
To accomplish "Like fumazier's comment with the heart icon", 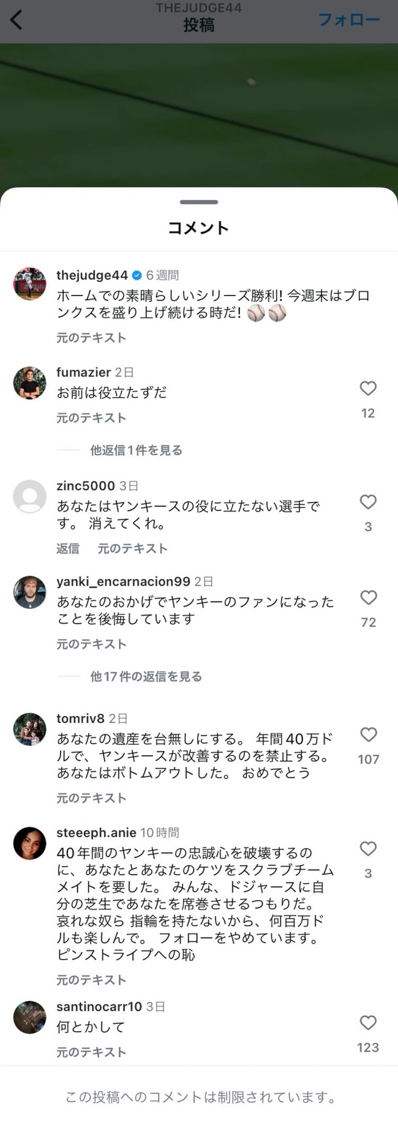I will click(368, 389).
